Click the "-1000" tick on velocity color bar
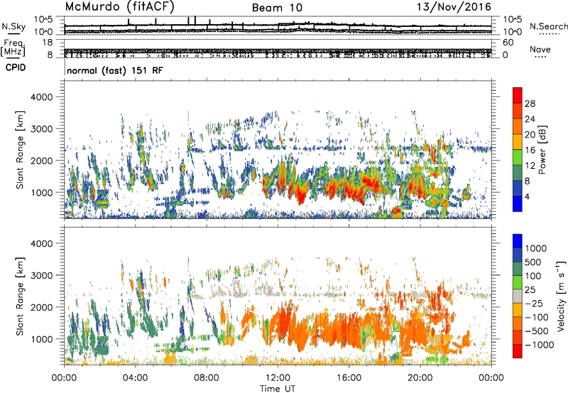 click(x=540, y=345)
